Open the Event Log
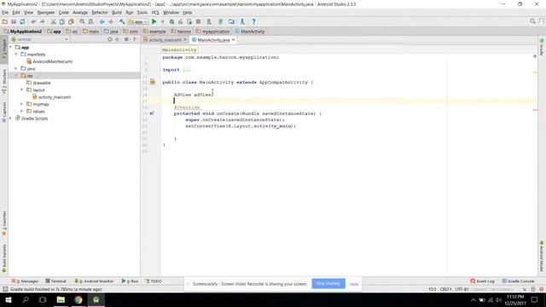Screen dimensions: 546x307 pos(482,281)
